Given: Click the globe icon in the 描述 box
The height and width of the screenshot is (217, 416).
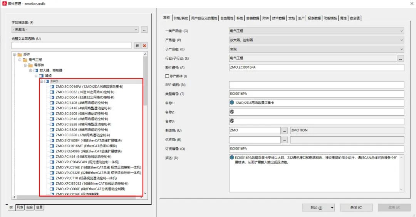Looking at the screenshot, I should tap(232, 157).
